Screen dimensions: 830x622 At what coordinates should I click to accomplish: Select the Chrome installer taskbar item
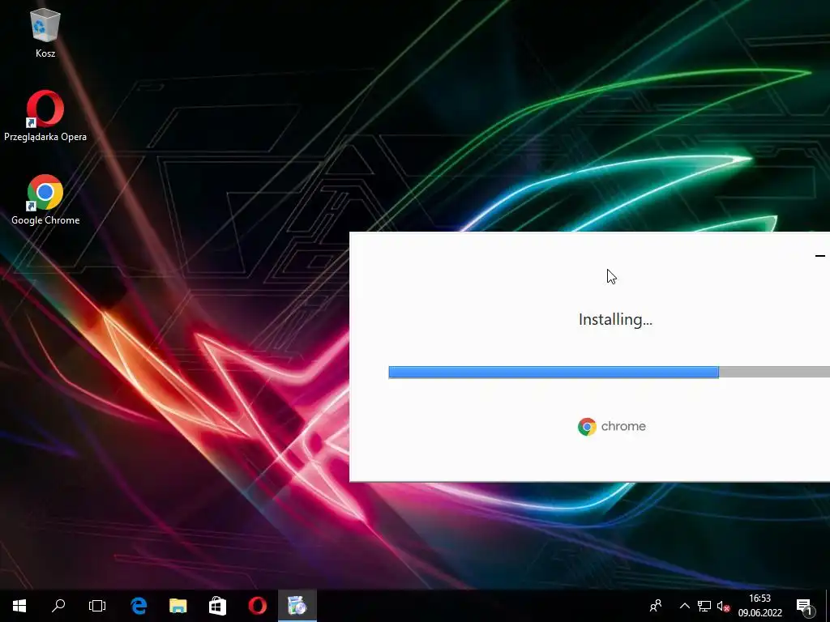click(x=297, y=606)
